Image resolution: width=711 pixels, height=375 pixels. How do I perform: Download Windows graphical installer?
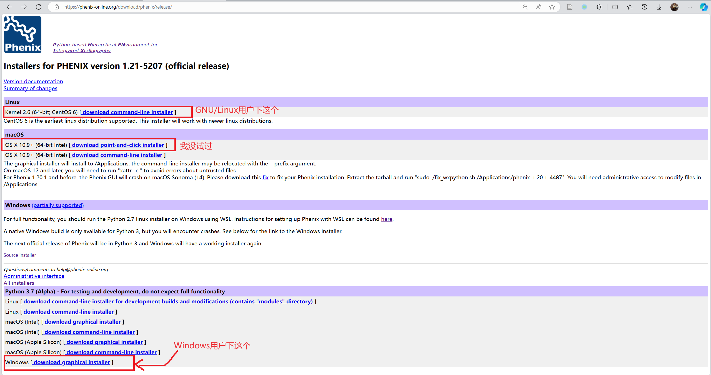pyautogui.click(x=72, y=362)
